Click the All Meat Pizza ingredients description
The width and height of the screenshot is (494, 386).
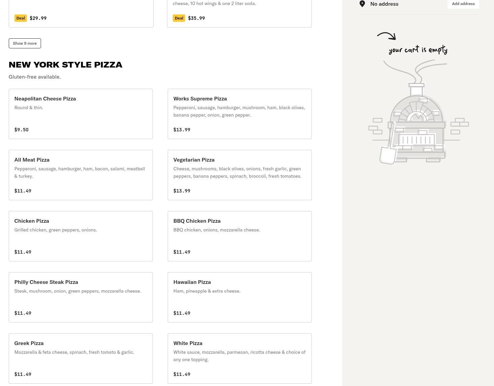click(80, 172)
